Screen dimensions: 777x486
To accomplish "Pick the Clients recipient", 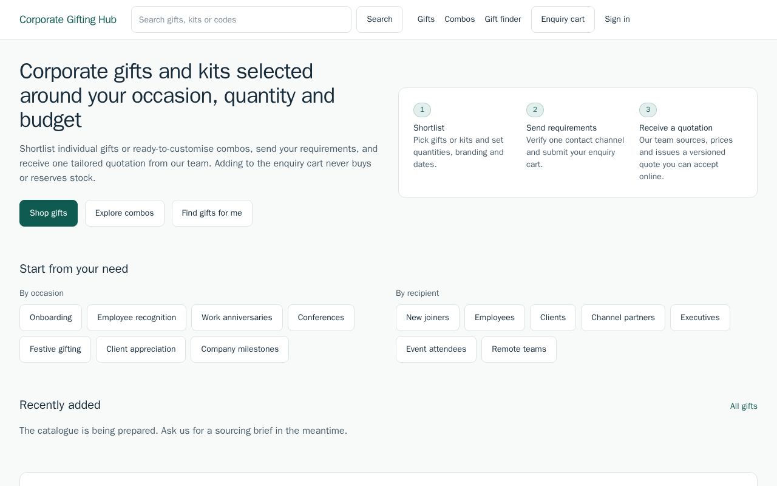I will [x=553, y=318].
